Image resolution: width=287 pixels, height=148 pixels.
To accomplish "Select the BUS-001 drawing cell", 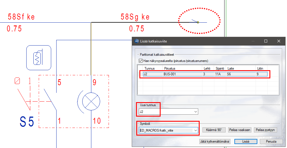I will pos(182,74).
